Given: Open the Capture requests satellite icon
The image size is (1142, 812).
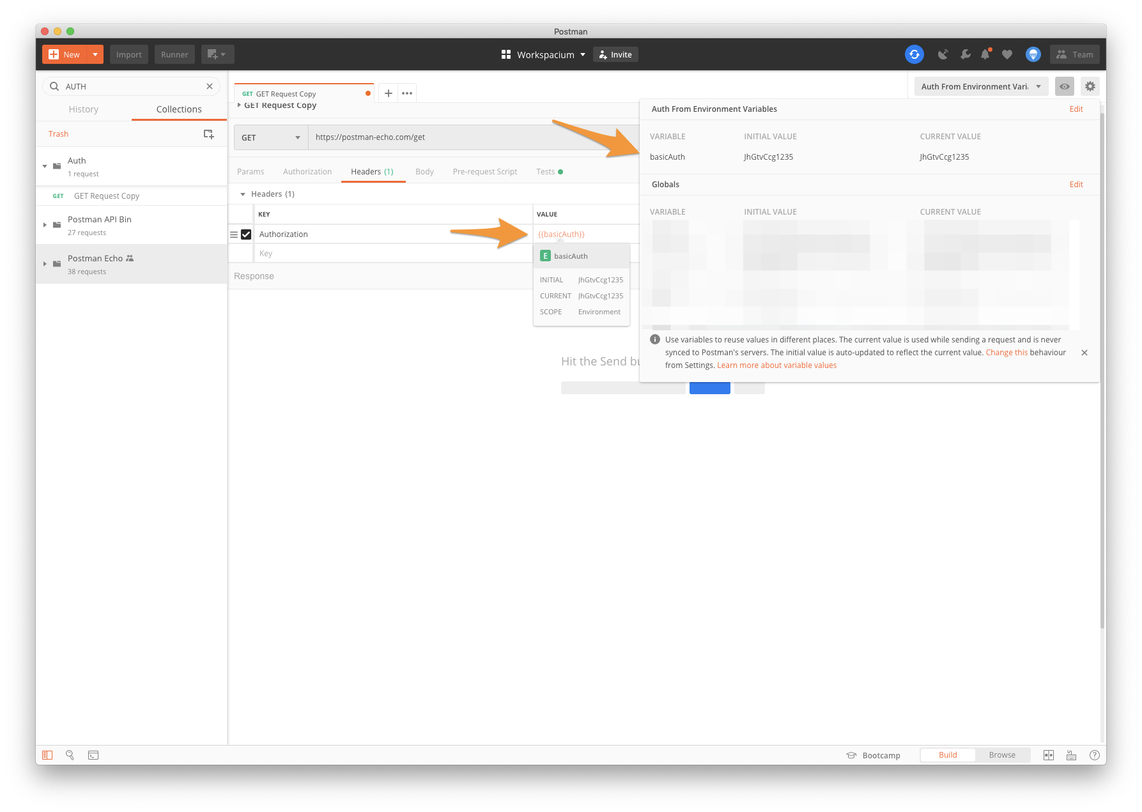Looking at the screenshot, I should (943, 54).
